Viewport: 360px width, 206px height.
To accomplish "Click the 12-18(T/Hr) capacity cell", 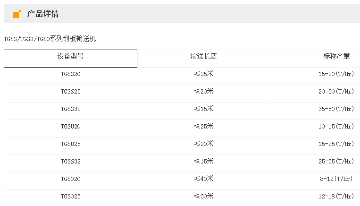I will pos(336,197).
